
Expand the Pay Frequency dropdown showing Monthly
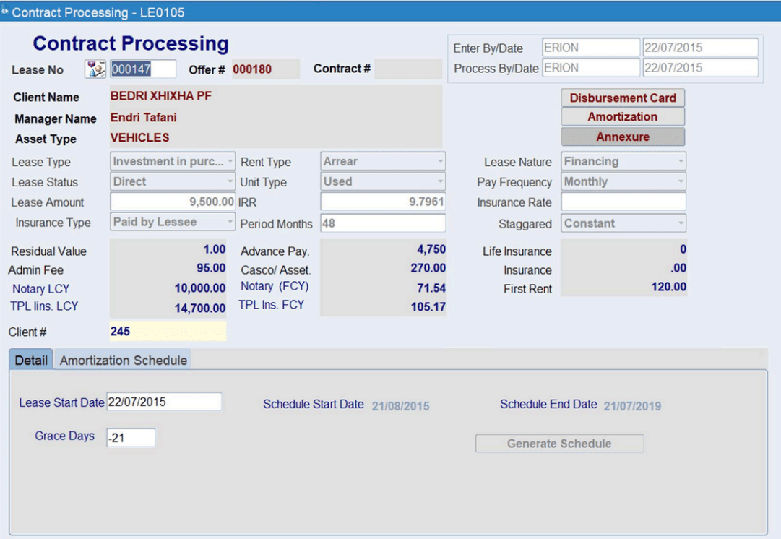click(x=679, y=181)
